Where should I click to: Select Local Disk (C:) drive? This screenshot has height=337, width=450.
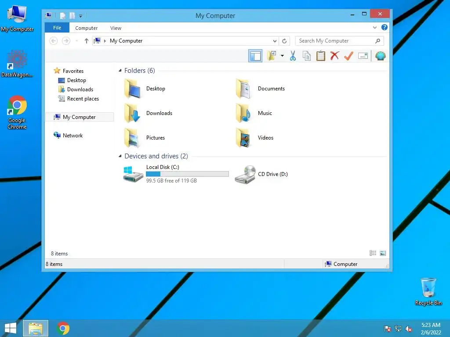click(176, 174)
